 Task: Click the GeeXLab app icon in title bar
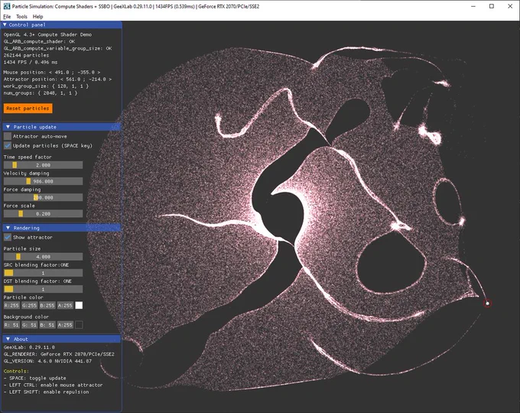click(7, 6)
